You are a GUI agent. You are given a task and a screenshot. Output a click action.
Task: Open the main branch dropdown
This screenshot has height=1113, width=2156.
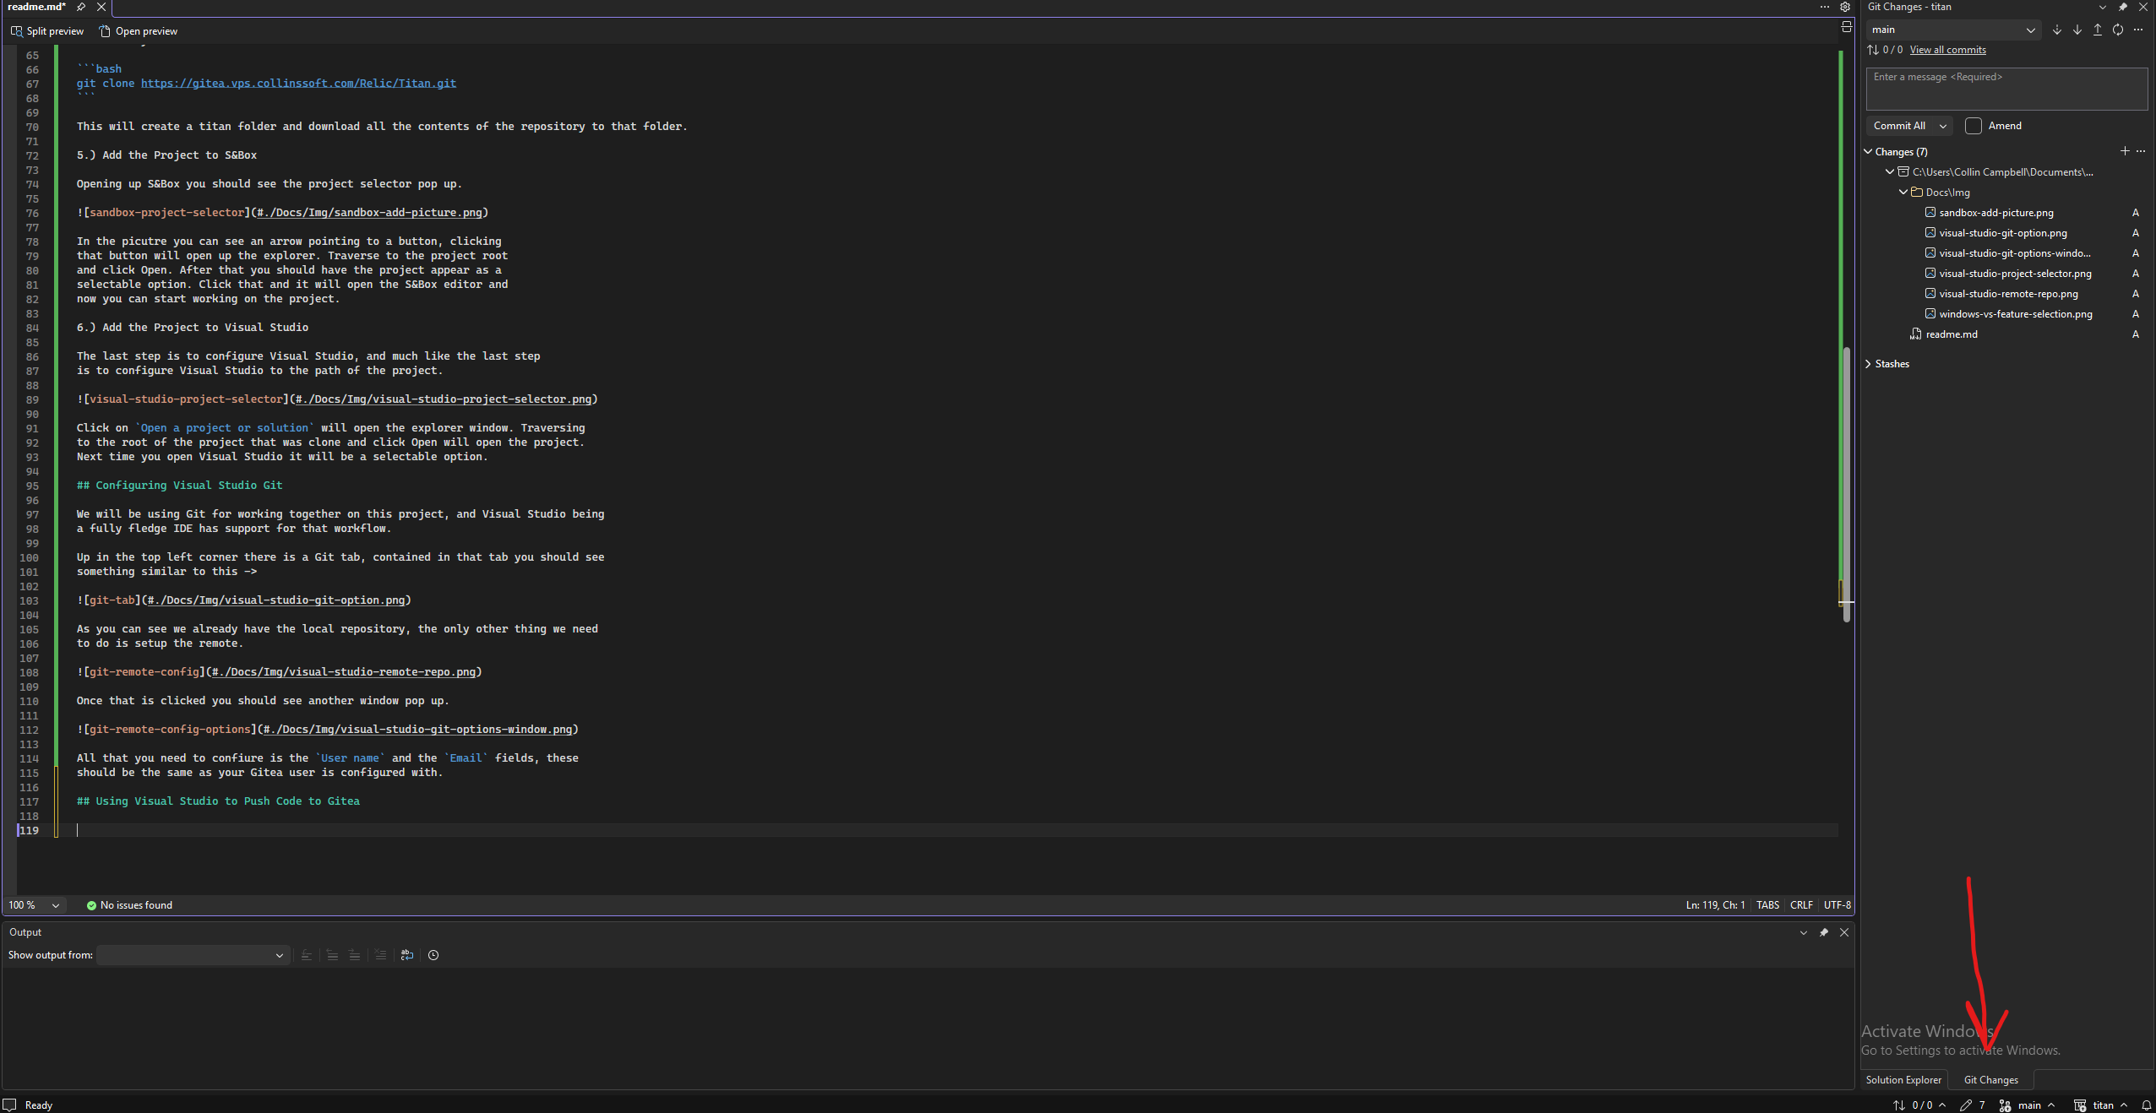tap(2028, 30)
